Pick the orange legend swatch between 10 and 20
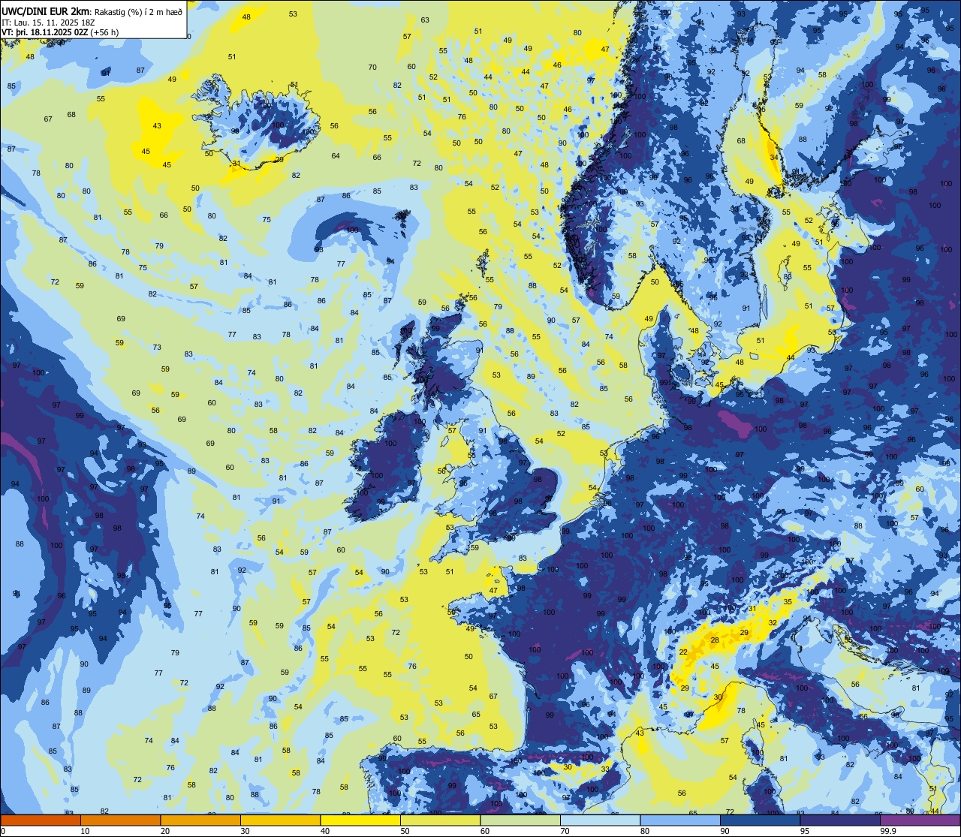Image resolution: width=961 pixels, height=837 pixels. coord(120,820)
